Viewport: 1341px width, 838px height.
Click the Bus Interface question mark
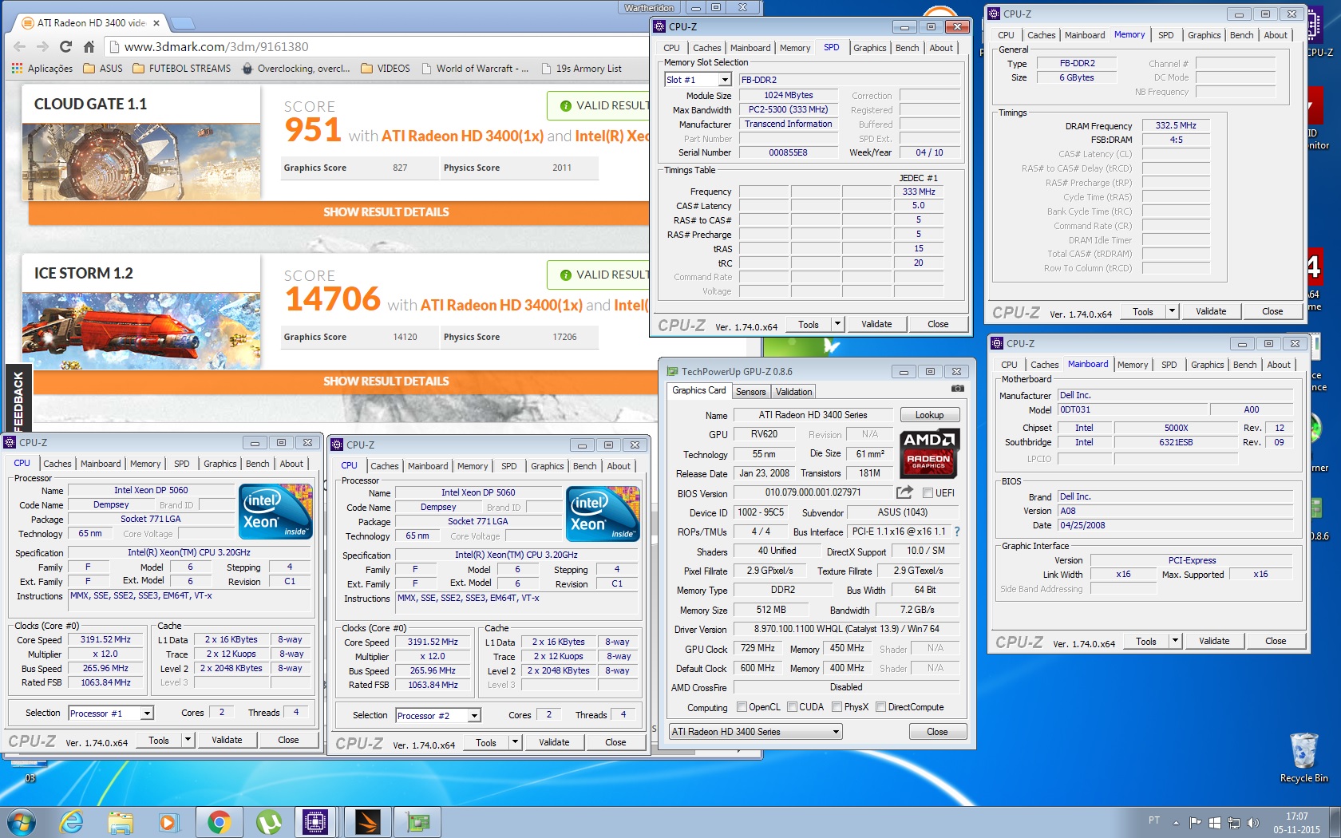point(956,532)
